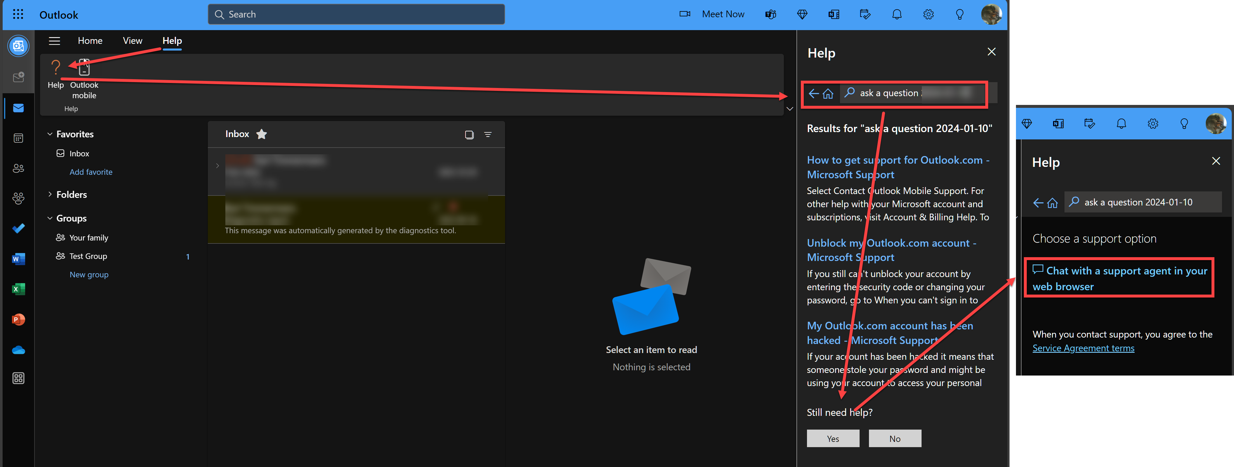Open the Service Agreement terms link
1234x467 pixels.
[x=1083, y=348]
